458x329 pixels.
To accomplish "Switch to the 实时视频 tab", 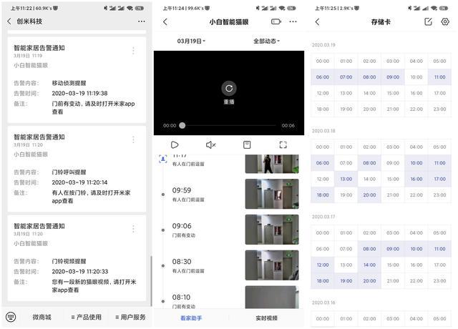I will 267,318.
